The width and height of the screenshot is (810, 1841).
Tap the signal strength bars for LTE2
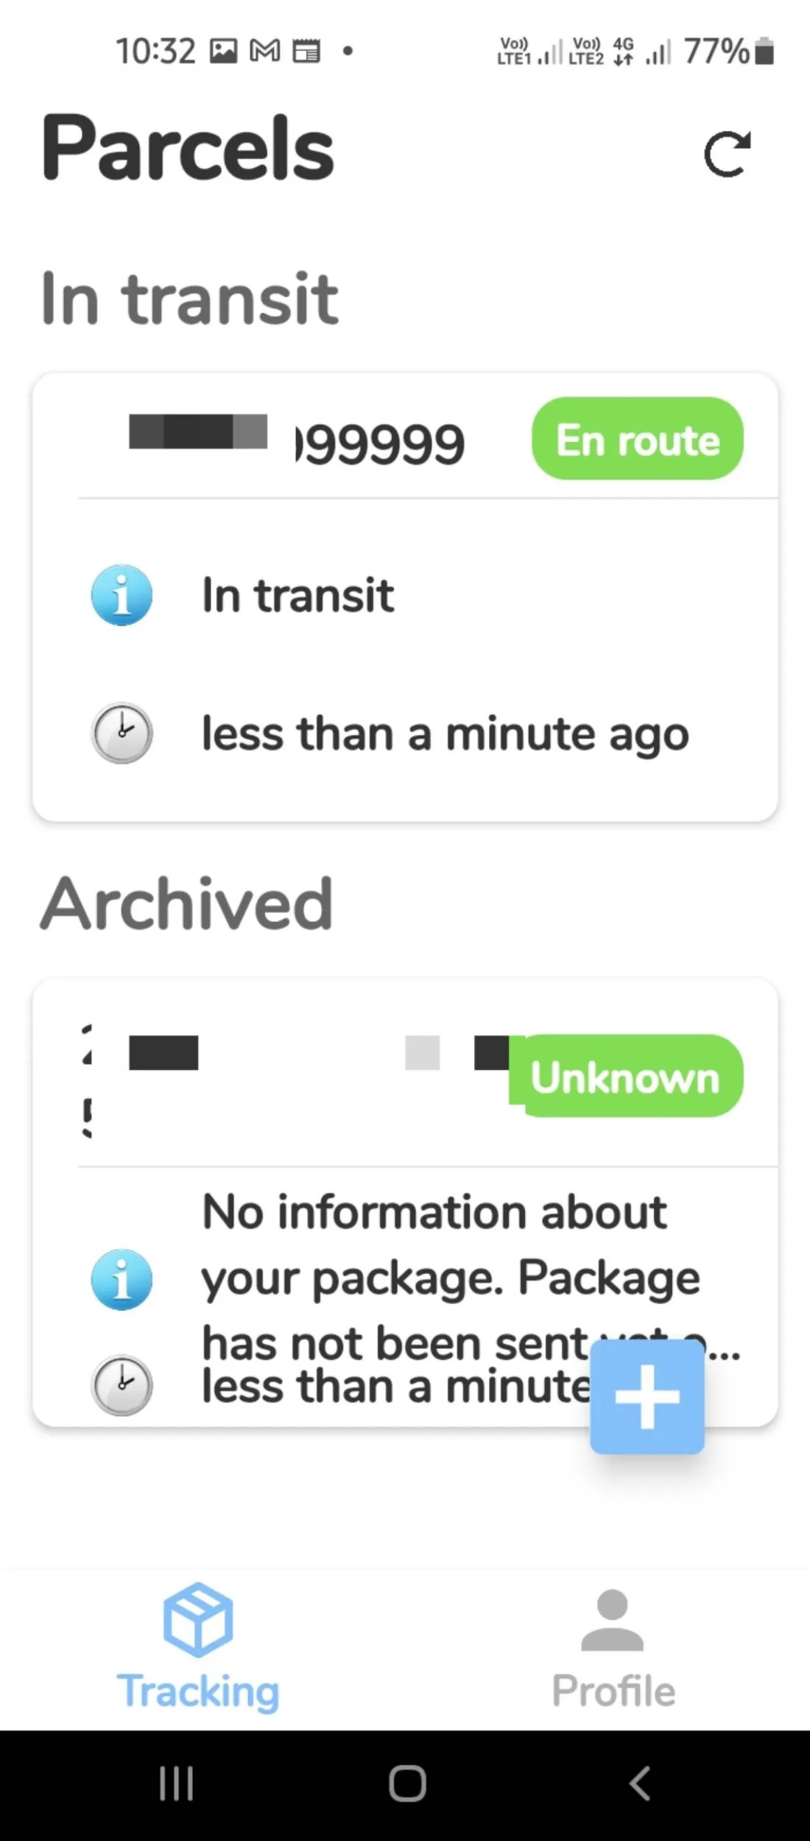(658, 52)
